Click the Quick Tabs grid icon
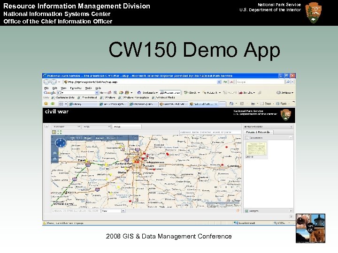 tap(61, 104)
